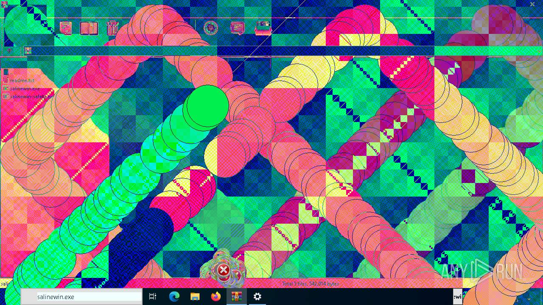The height and width of the screenshot is (305, 543).
Task: Select the parent folder '..' entry
Action: 8,72
